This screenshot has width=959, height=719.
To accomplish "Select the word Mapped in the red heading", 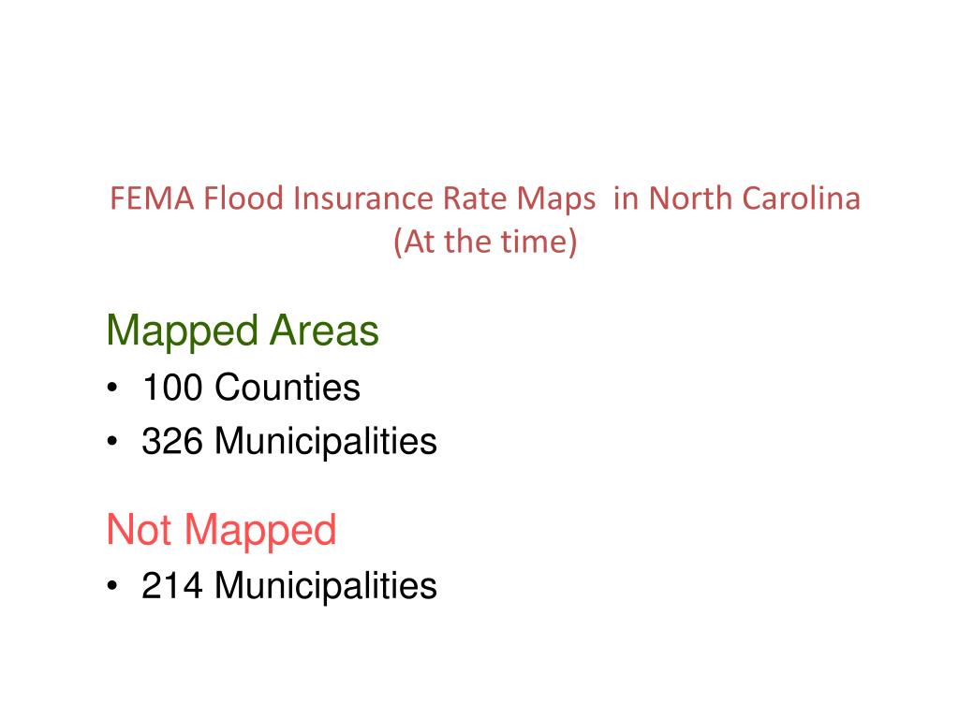I will point(260,531).
